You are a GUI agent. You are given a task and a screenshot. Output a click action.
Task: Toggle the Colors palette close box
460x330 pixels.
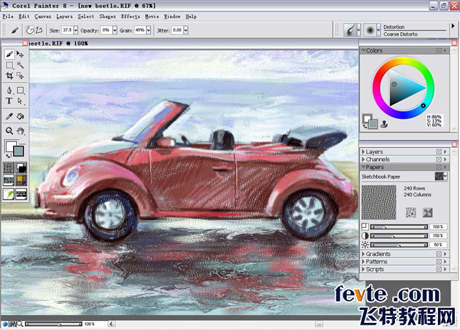tap(439, 51)
